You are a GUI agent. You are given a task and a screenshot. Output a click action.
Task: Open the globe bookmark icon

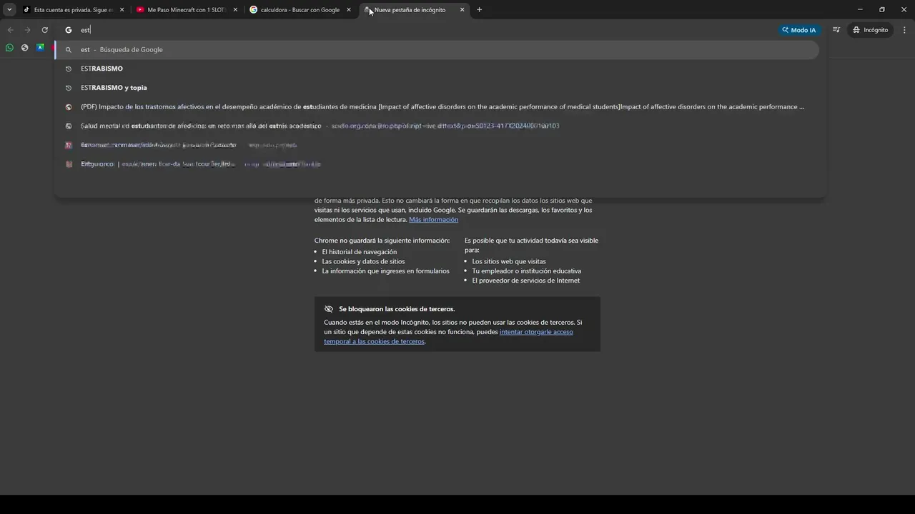(25, 48)
